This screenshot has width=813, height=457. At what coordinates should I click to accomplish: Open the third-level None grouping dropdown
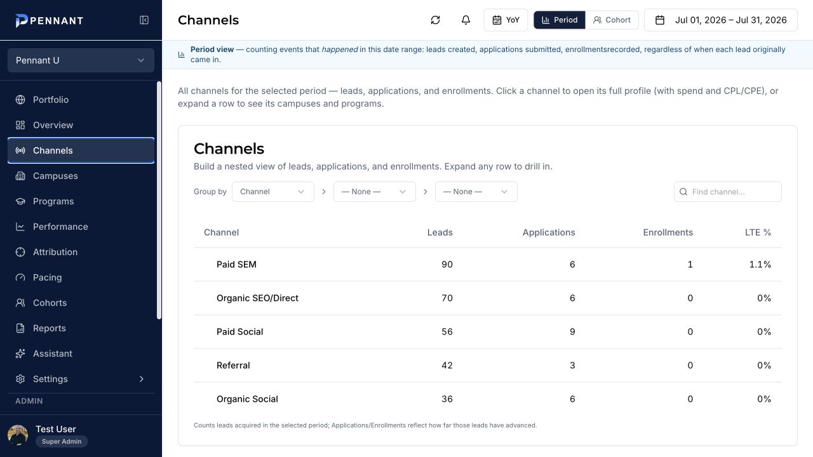[476, 192]
